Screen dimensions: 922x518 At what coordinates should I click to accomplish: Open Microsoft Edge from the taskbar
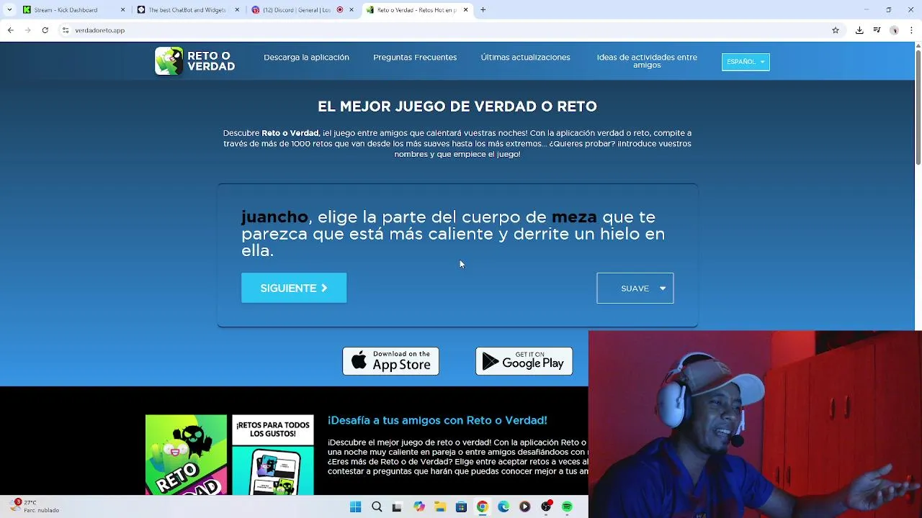point(503,507)
